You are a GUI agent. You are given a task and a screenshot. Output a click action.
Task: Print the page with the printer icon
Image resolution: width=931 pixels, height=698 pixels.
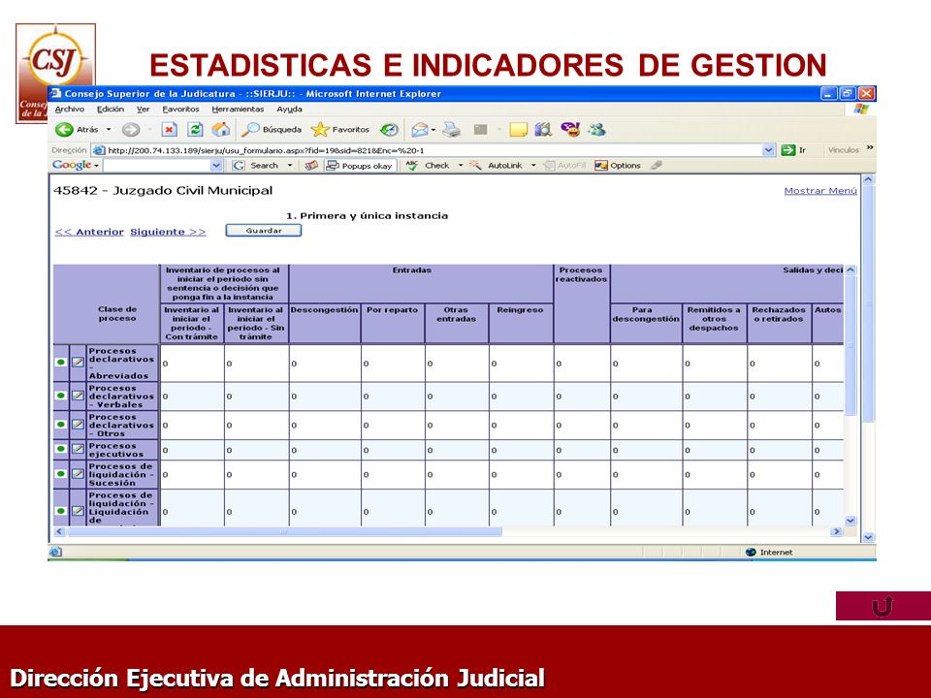tap(452, 129)
